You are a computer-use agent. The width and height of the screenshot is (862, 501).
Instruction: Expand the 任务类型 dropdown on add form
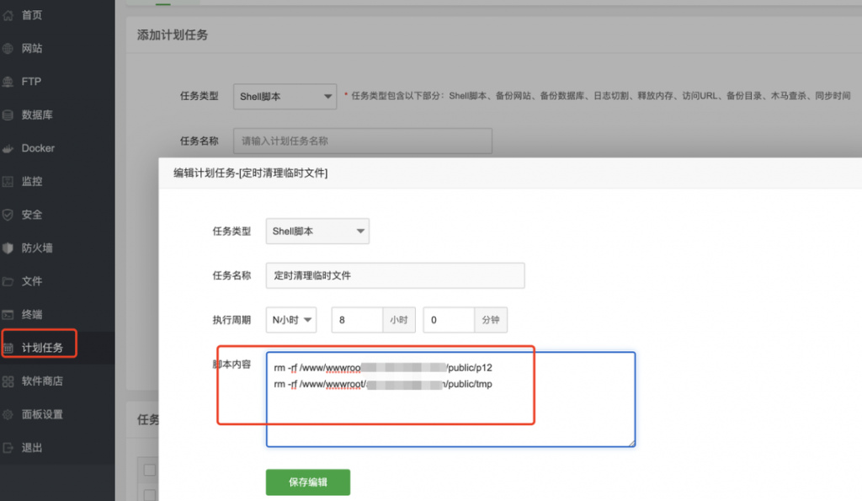pos(285,96)
